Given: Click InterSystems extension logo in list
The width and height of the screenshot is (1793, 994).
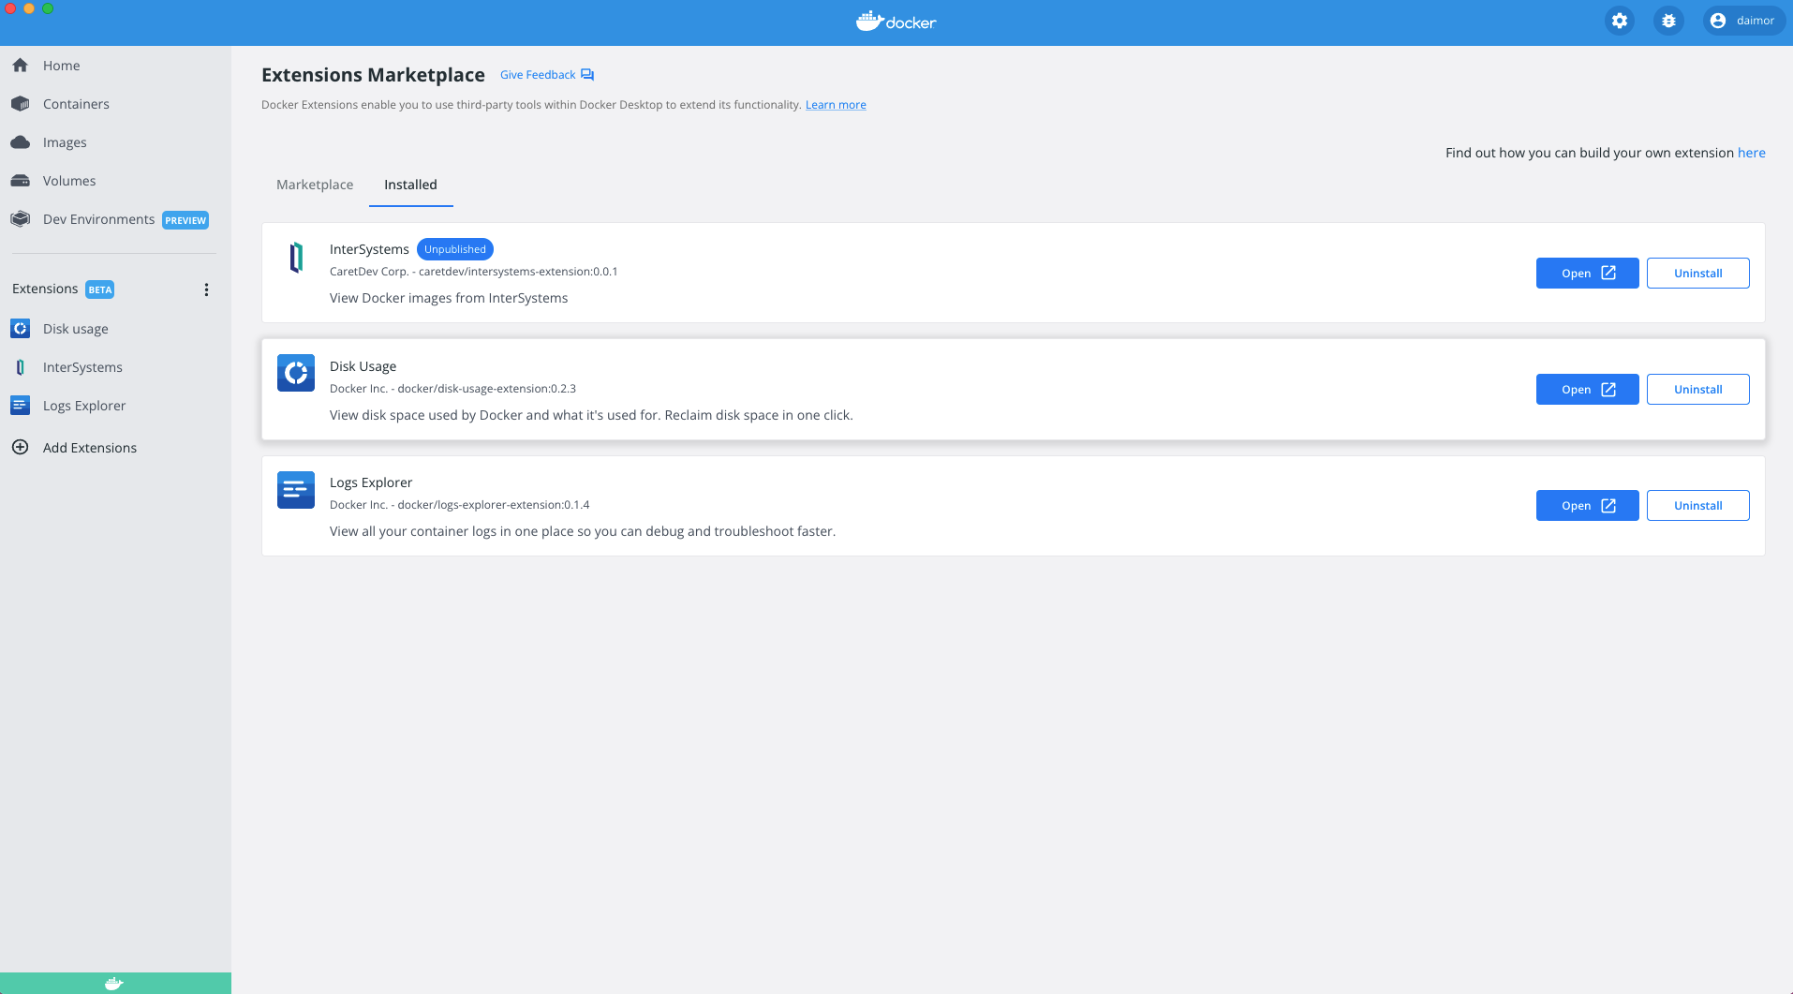Looking at the screenshot, I should [296, 257].
